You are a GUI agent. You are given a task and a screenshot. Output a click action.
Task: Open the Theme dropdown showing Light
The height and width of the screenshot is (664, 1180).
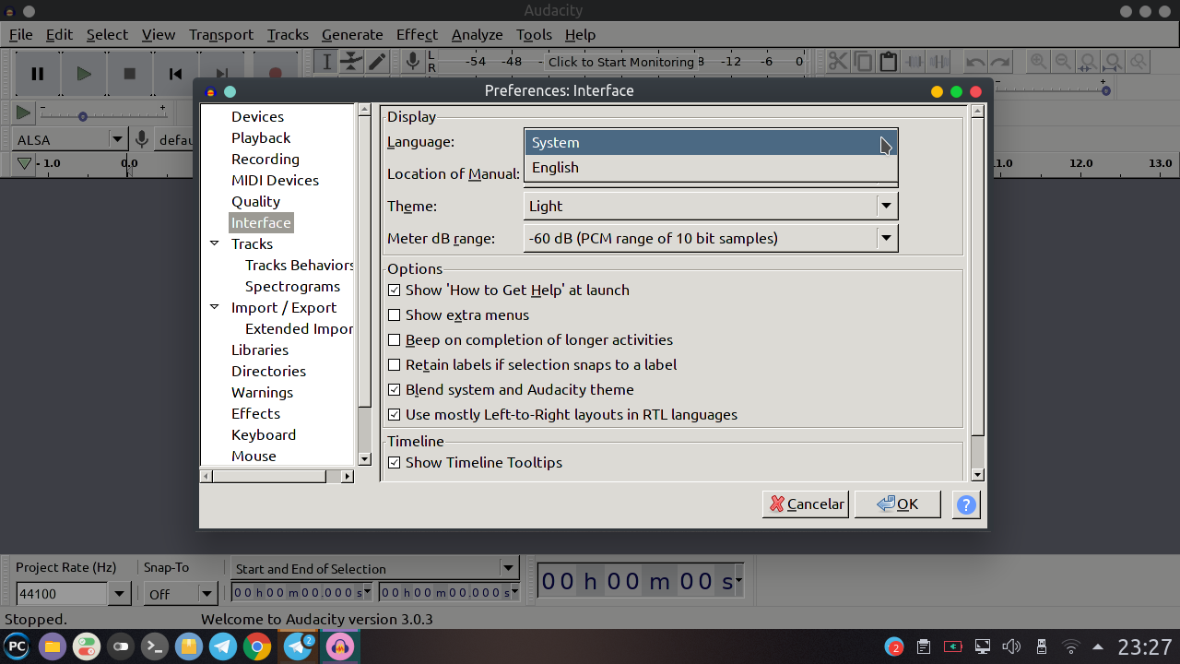pos(711,207)
